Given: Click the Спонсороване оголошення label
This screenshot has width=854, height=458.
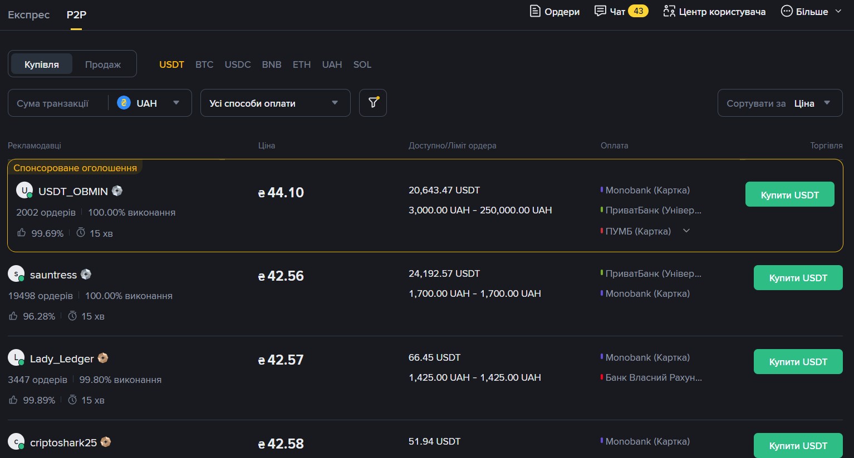Looking at the screenshot, I should tap(75, 168).
